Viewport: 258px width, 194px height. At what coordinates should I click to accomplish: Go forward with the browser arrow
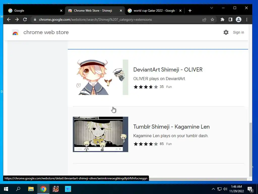coord(17,19)
